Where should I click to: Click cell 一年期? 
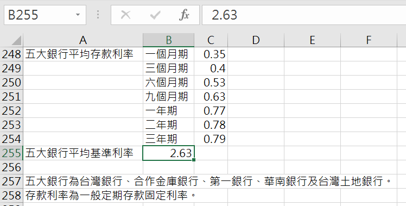pos(169,111)
